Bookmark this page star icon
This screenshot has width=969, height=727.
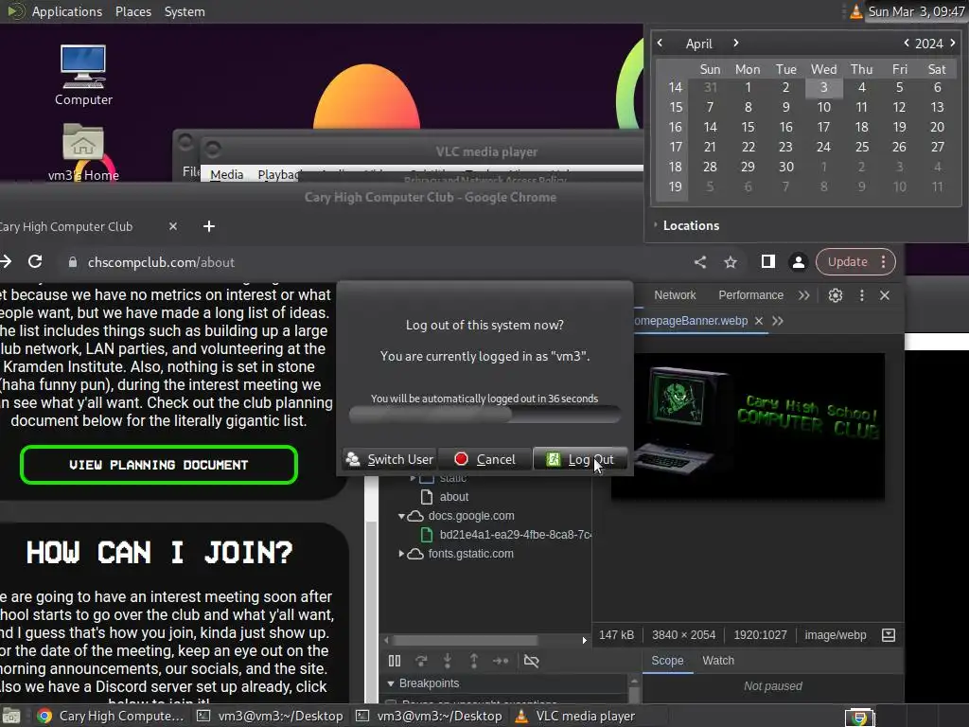pyautogui.click(x=731, y=262)
